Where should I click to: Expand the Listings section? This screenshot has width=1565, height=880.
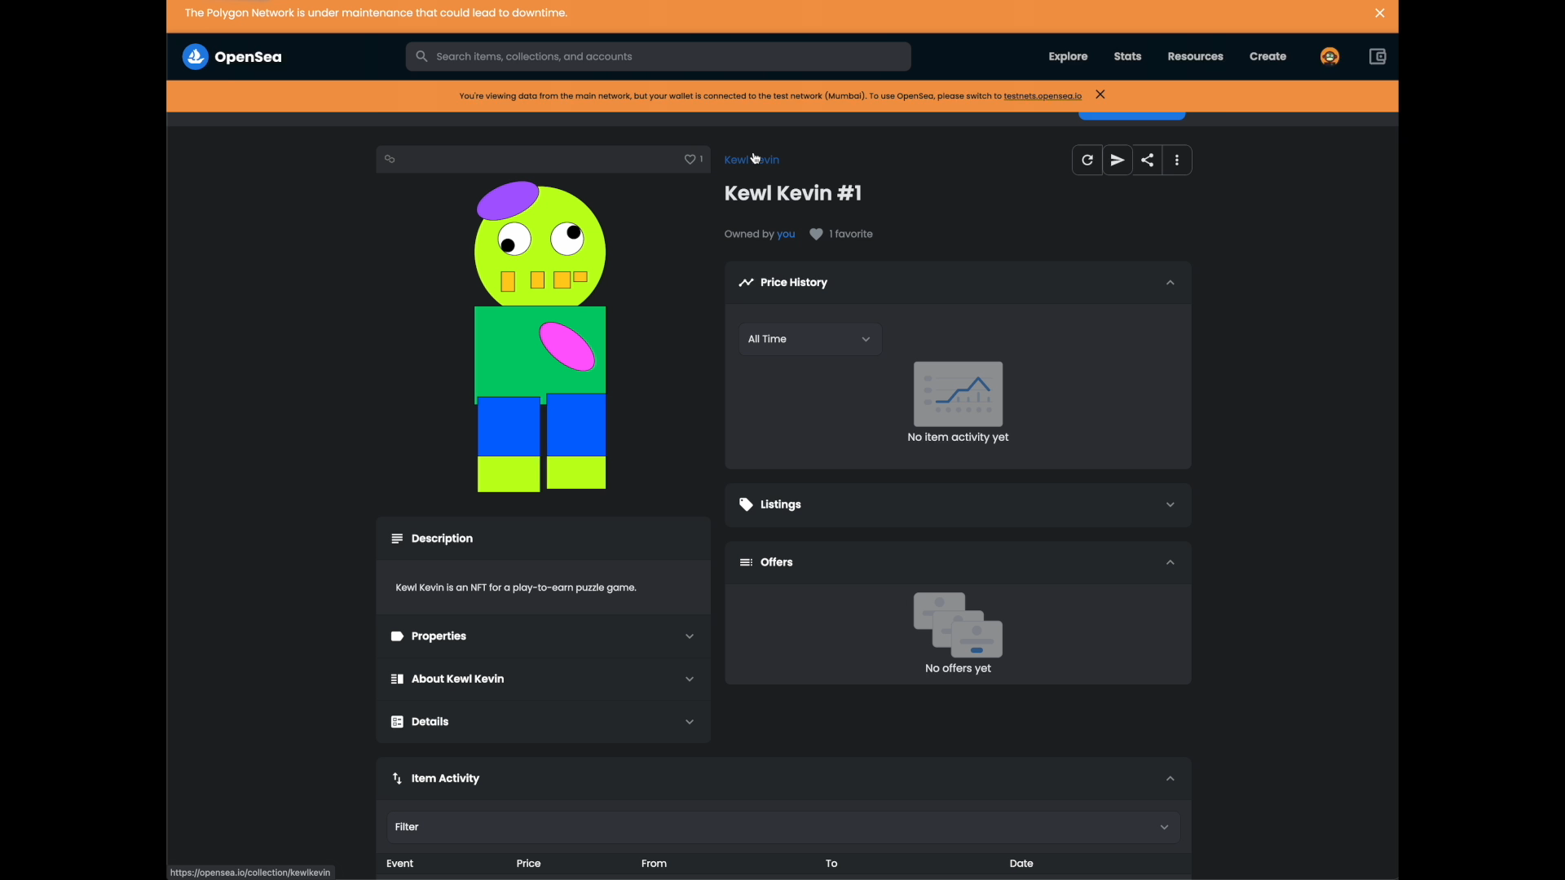[x=958, y=505]
